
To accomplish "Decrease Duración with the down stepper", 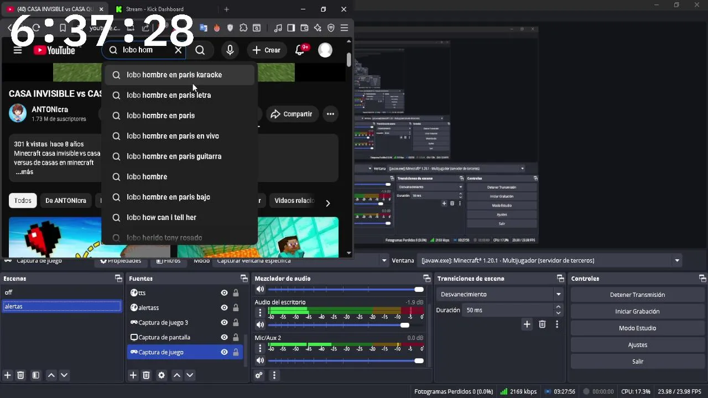I will coord(558,313).
